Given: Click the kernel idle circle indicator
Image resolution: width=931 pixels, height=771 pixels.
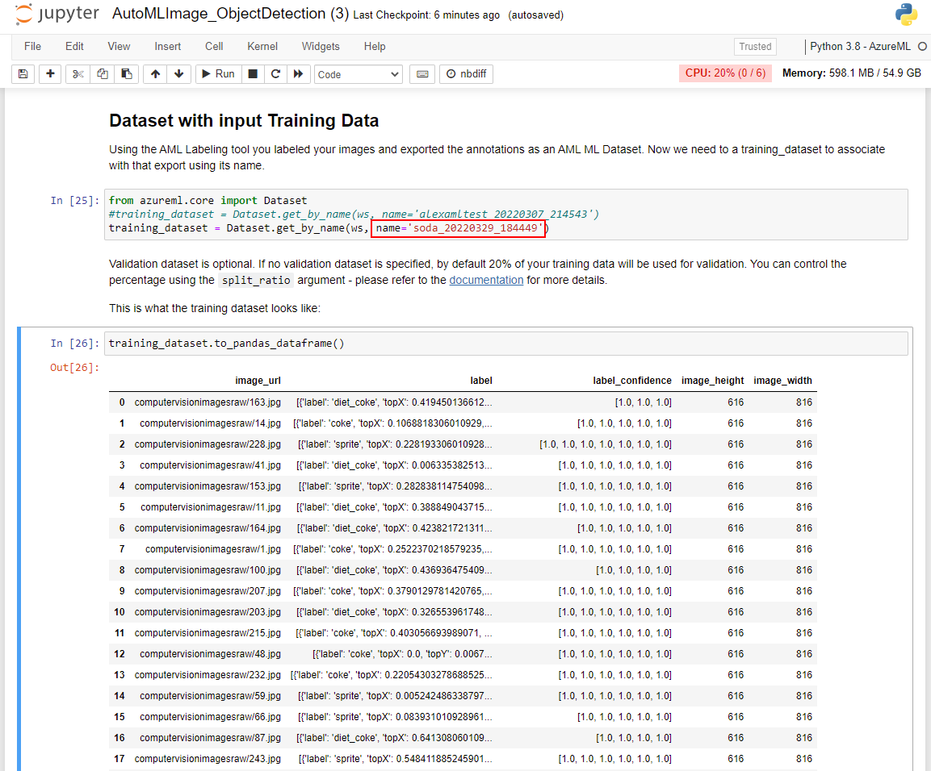Looking at the screenshot, I should [922, 46].
